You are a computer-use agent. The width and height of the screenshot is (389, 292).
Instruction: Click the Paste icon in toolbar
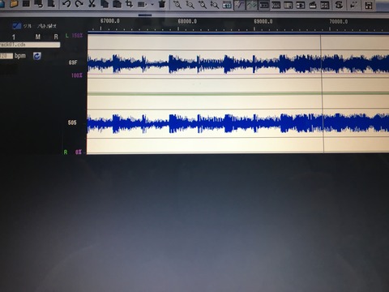point(117,4)
